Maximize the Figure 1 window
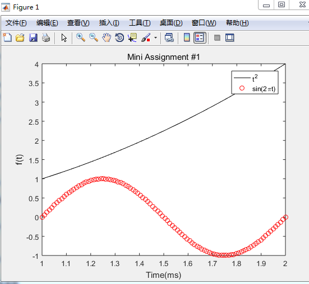309x284 pixels. pyautogui.click(x=282, y=4)
